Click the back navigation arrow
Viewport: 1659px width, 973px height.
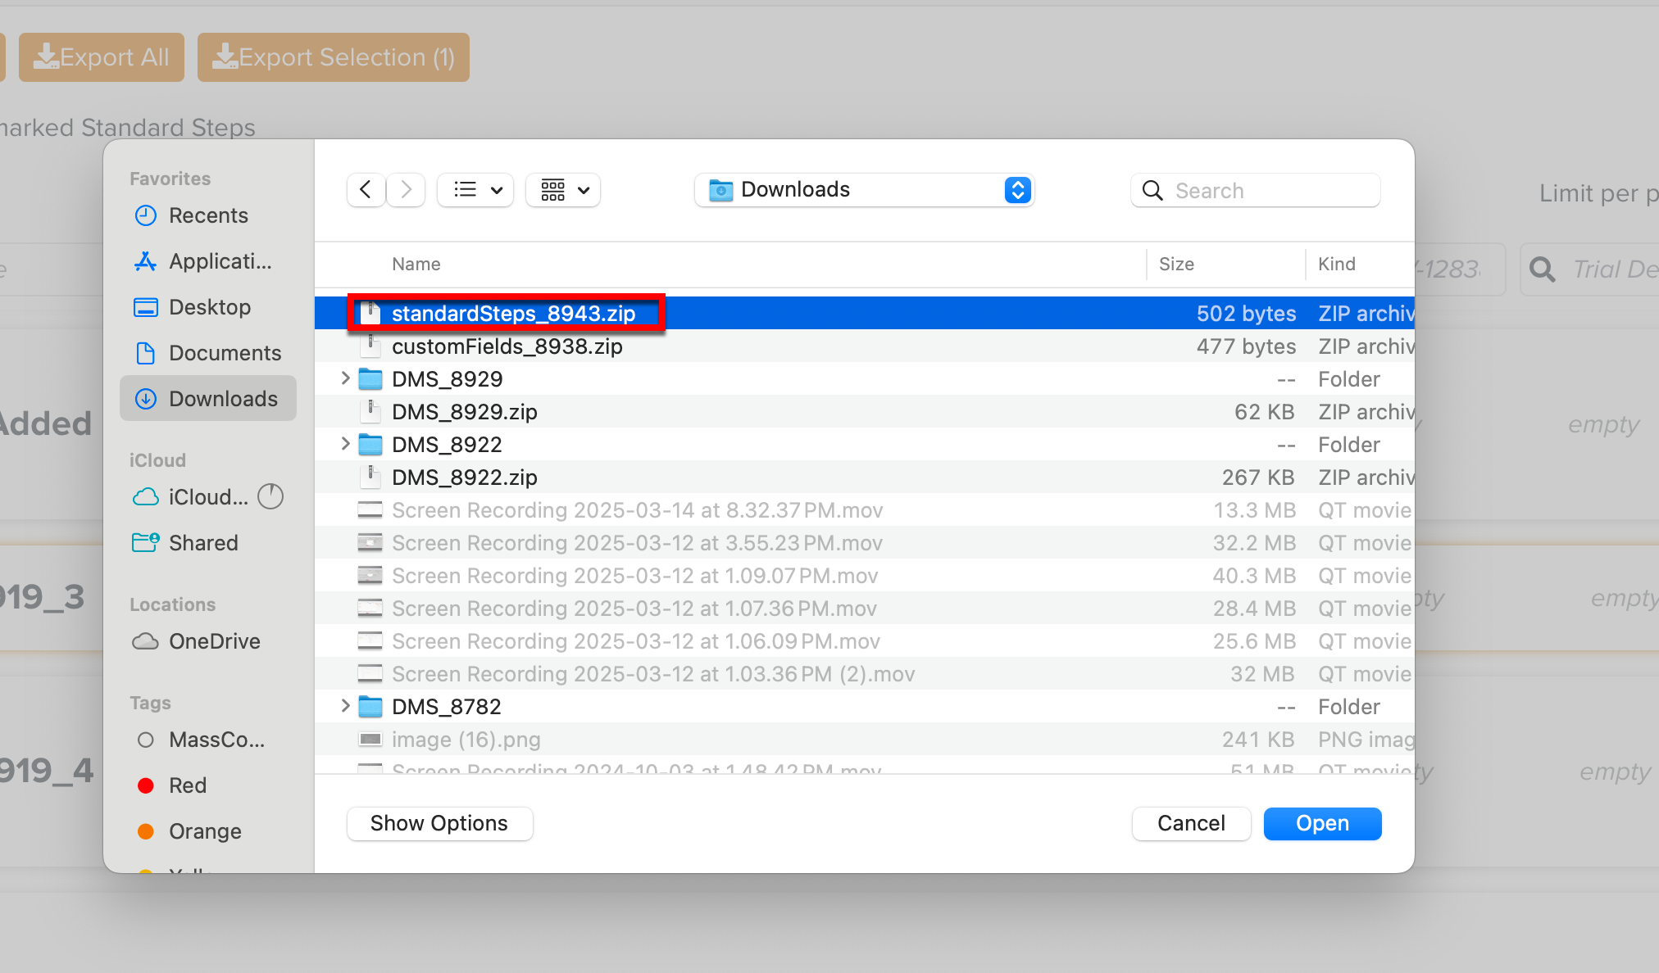point(366,189)
